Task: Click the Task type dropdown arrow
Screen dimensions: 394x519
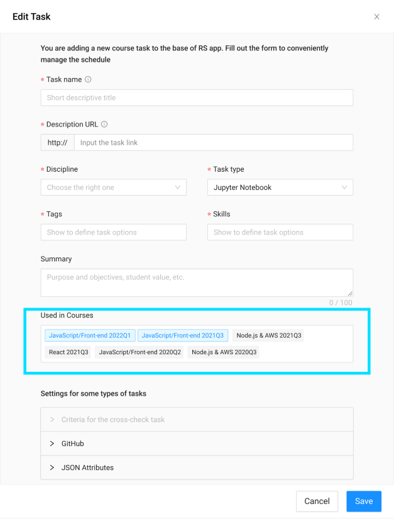Action: [x=344, y=187]
